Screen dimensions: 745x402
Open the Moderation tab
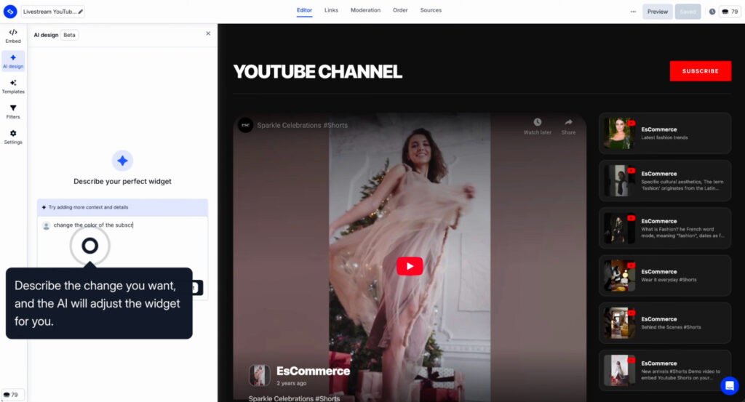point(365,10)
